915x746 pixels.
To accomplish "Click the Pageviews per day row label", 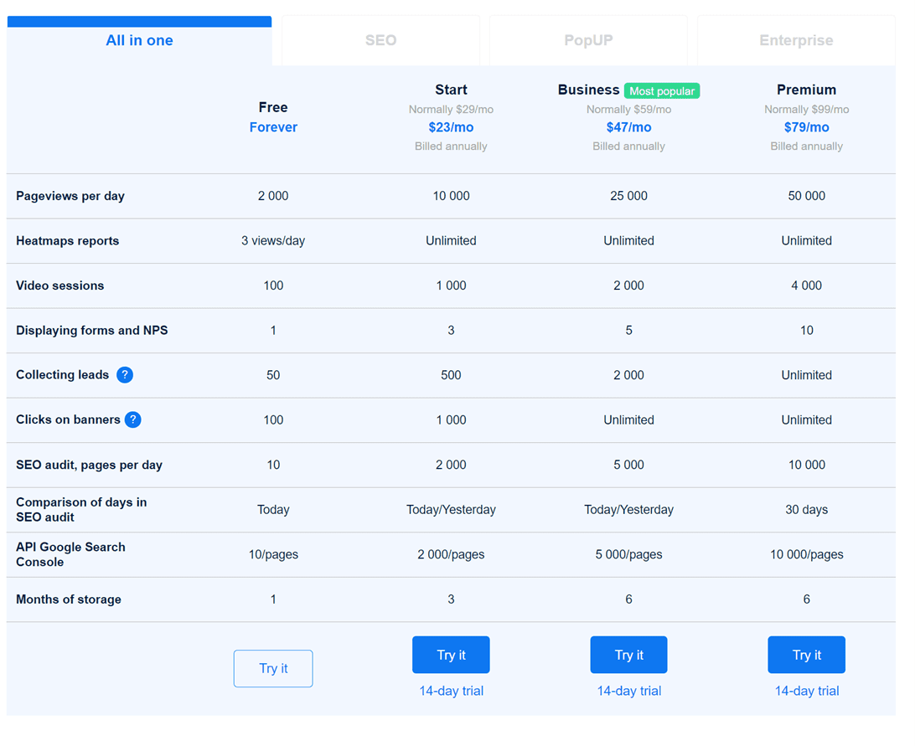I will pyautogui.click(x=70, y=195).
